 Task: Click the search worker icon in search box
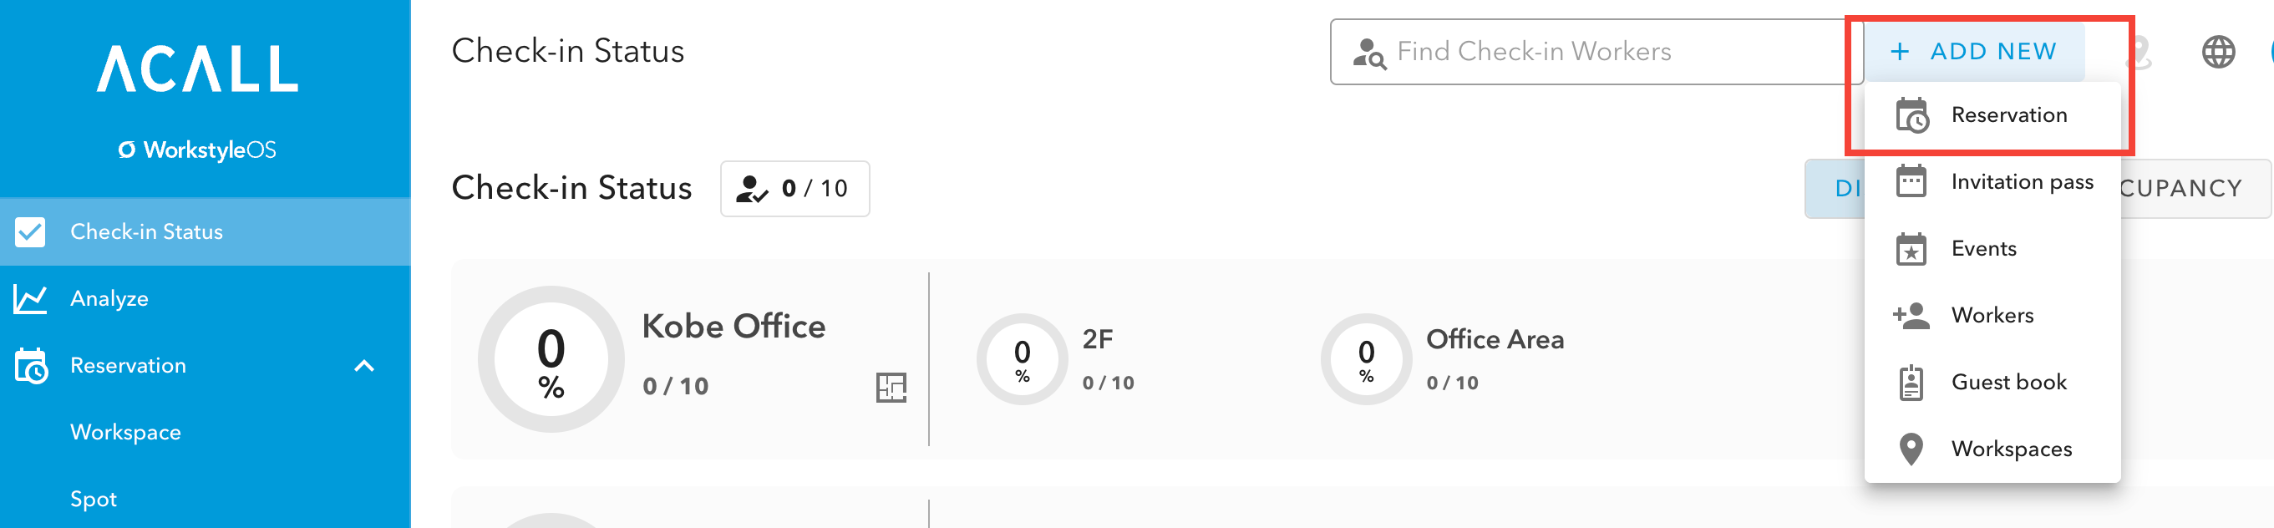[1368, 53]
